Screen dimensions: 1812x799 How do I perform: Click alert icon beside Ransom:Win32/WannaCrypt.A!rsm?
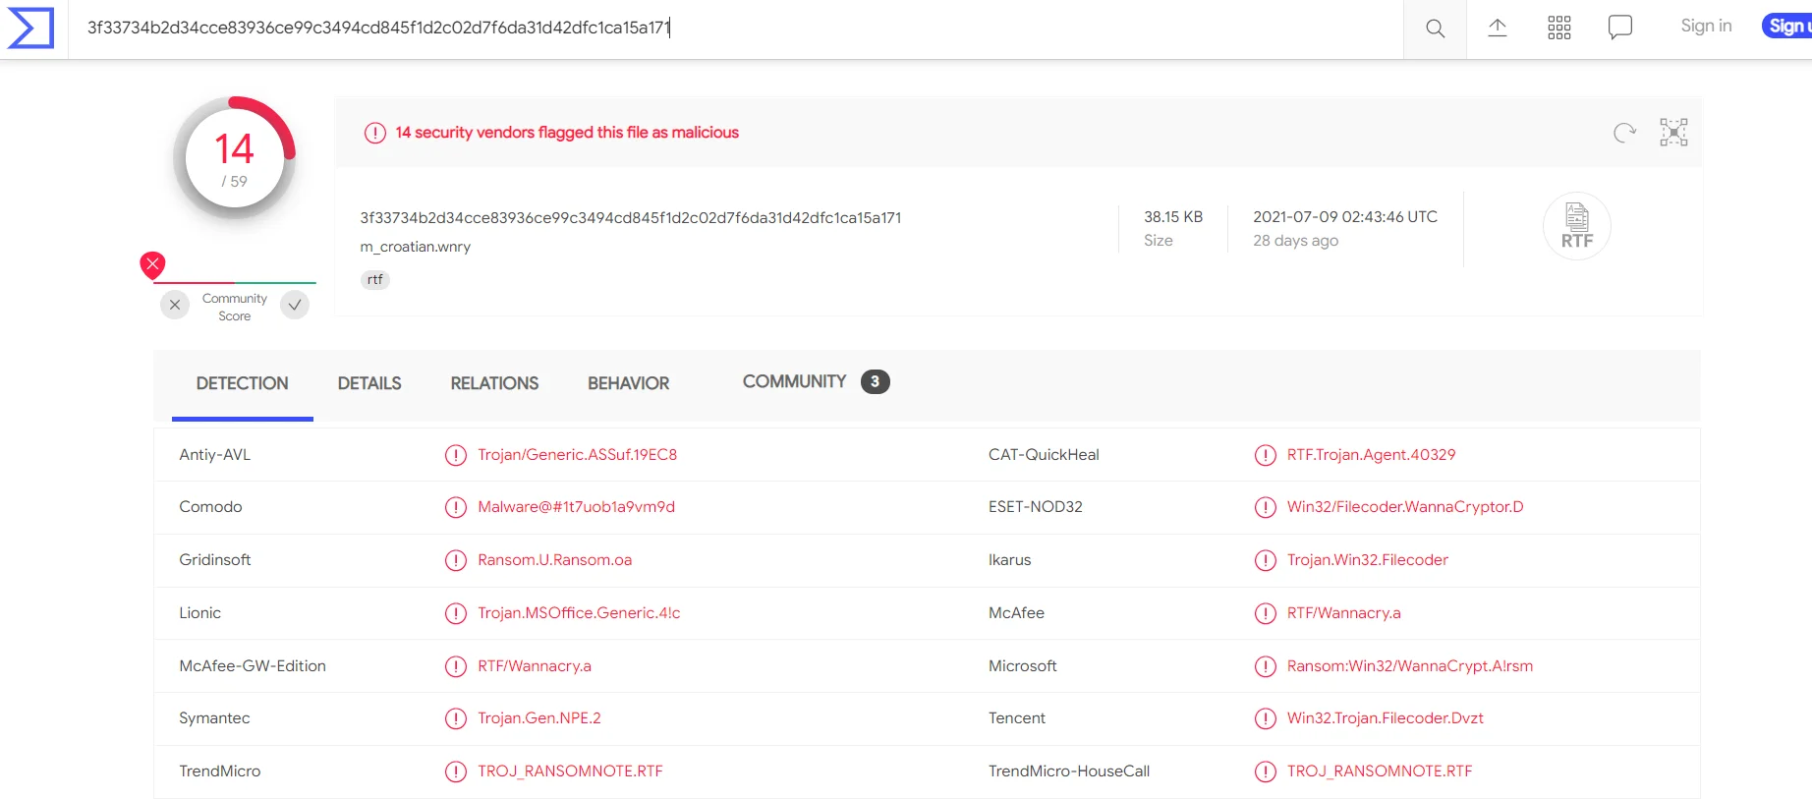[1266, 666]
